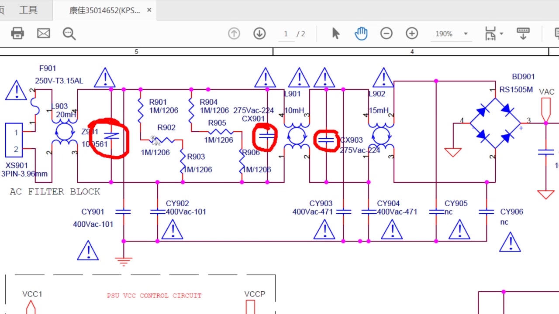The height and width of the screenshot is (314, 559).
Task: Click the R904 resistor label
Action: click(208, 102)
